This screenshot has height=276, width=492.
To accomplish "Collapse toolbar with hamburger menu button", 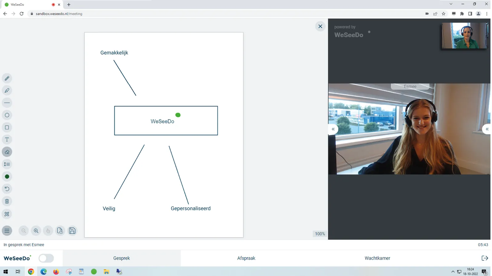I will [x=7, y=231].
